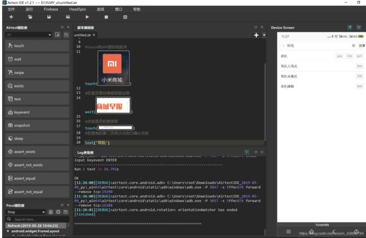Select the assert_not_equal command
Image resolution: width=366 pixels, height=238 pixels.
click(x=37, y=192)
